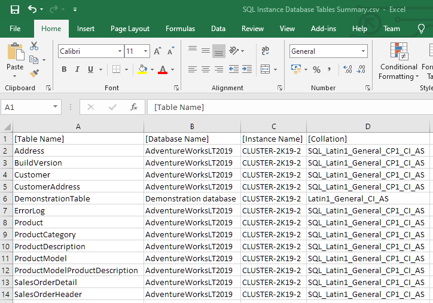433x303 pixels.
Task: Open the File menu tab
Action: pos(15,29)
